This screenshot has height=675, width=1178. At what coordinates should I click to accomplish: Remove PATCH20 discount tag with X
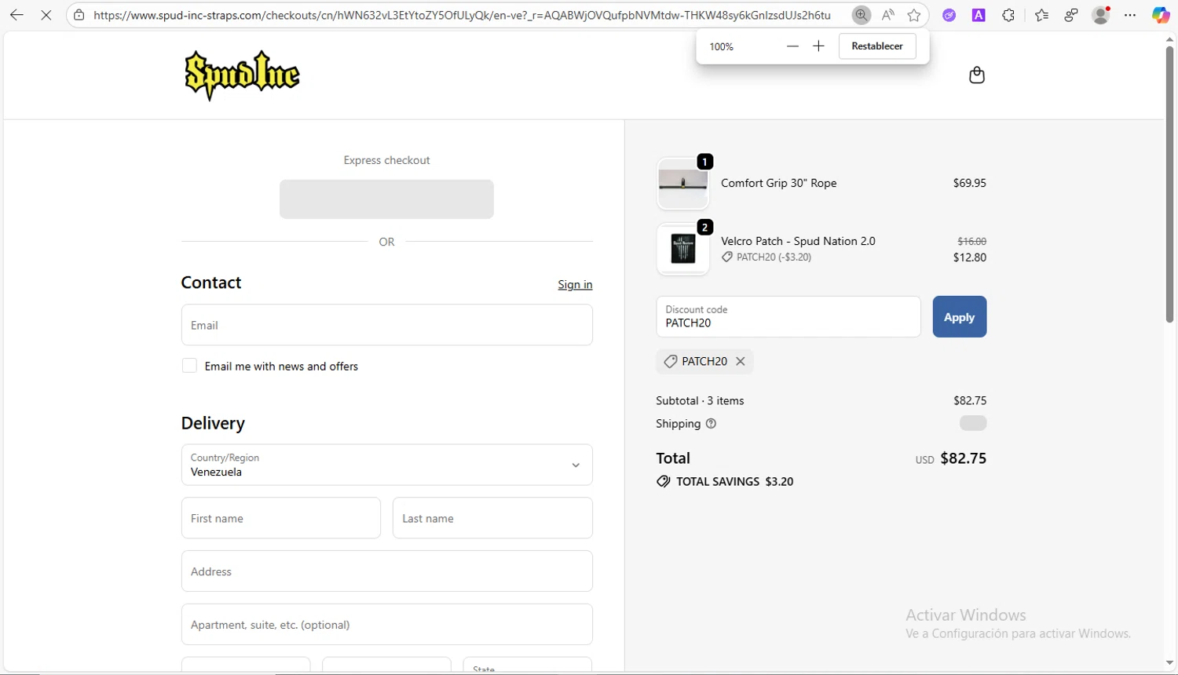pyautogui.click(x=741, y=361)
